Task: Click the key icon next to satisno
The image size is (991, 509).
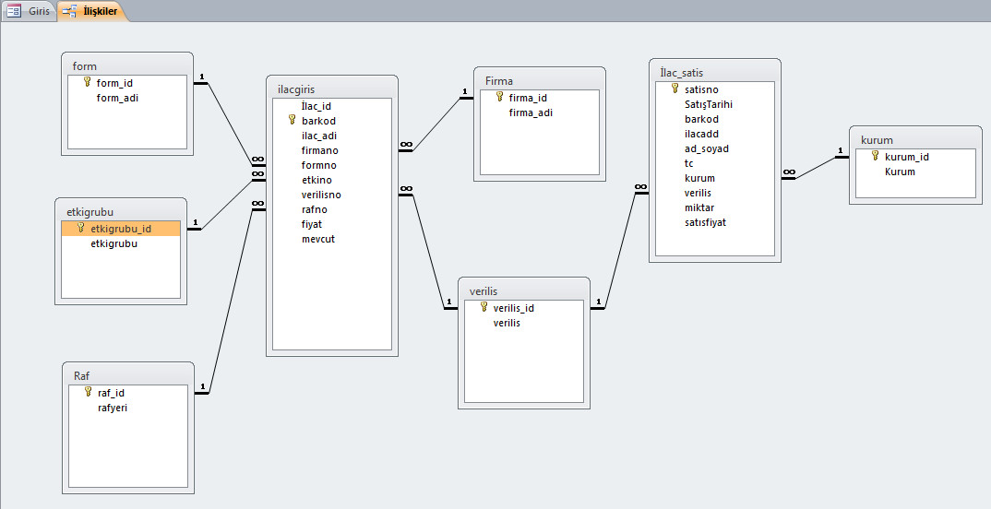Action: pos(675,89)
